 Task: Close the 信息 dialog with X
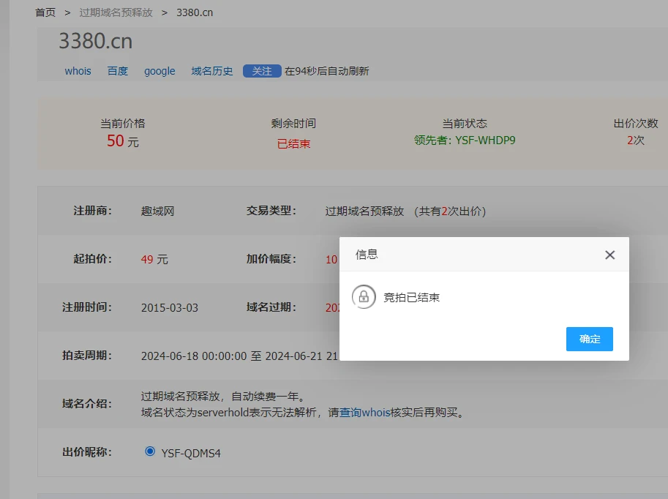click(609, 255)
